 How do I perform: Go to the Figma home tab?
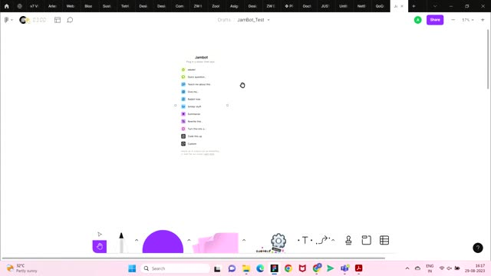pos(7,6)
